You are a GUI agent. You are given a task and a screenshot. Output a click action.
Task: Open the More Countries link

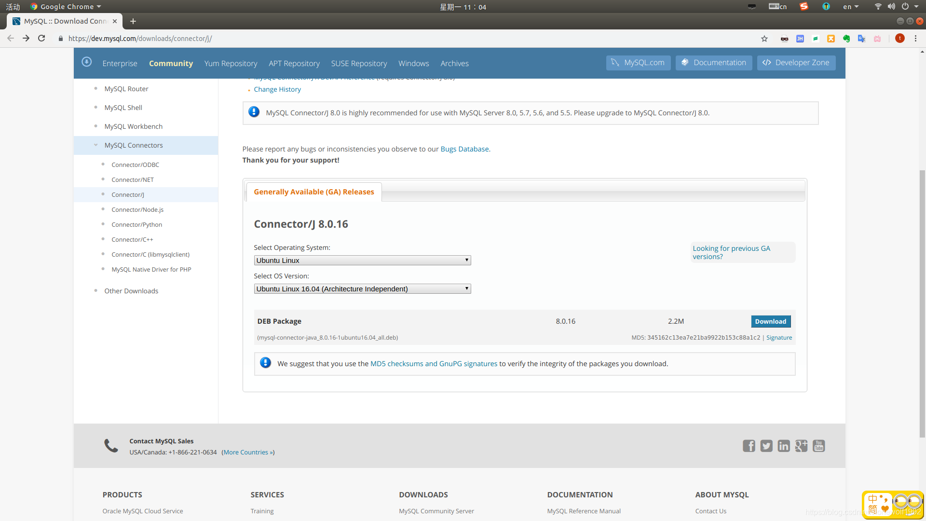pyautogui.click(x=248, y=452)
